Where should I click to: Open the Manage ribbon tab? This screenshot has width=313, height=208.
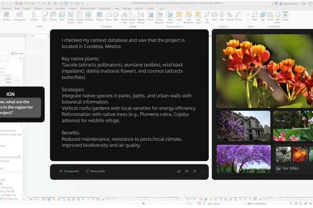pyautogui.click(x=127, y=9)
